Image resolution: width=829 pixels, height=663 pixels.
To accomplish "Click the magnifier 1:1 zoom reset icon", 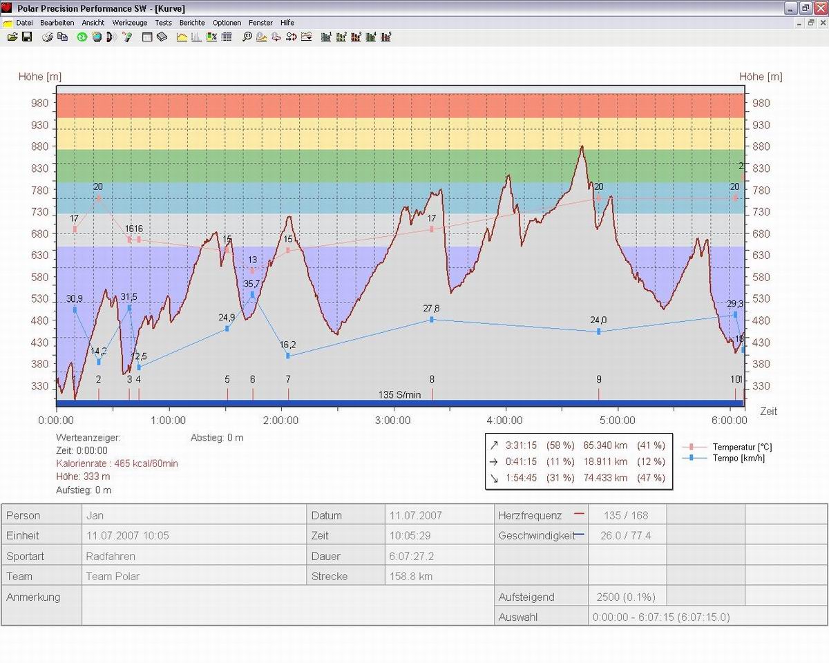I will point(247,37).
